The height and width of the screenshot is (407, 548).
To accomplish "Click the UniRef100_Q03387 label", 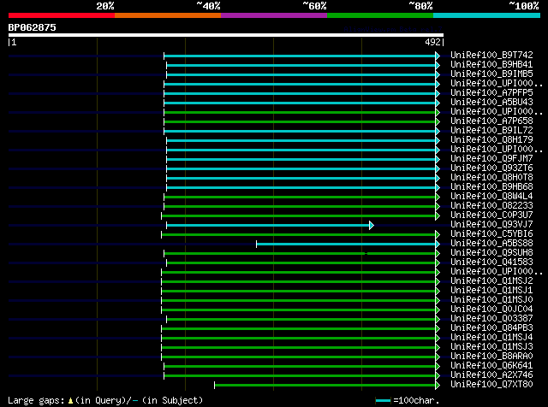I will [491, 319].
